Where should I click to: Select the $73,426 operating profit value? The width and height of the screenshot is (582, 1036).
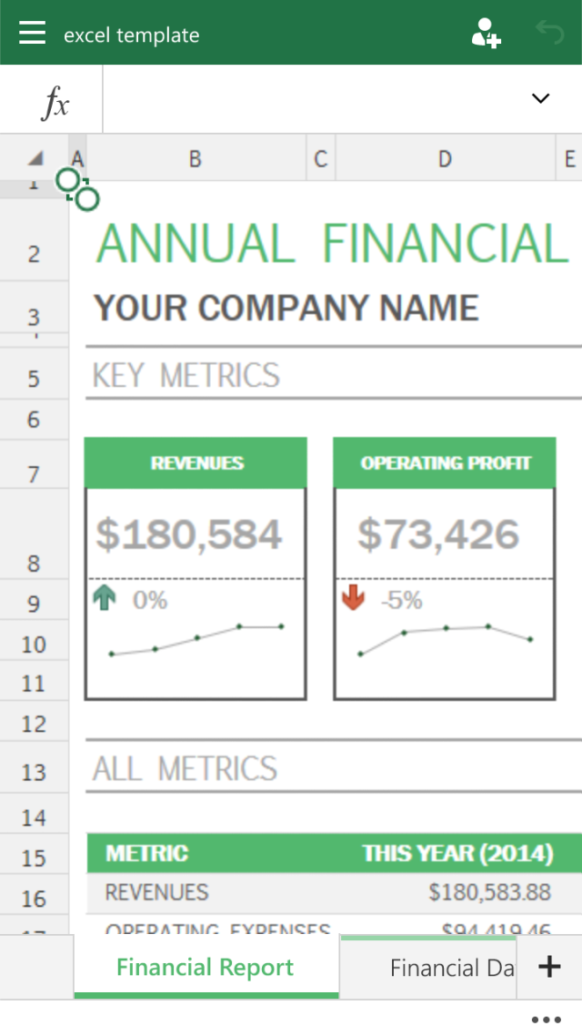pyautogui.click(x=438, y=535)
